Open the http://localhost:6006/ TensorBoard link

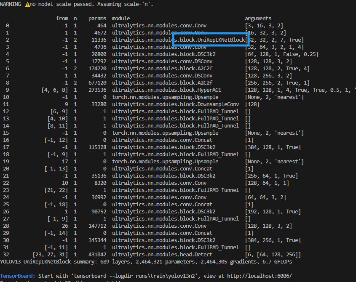pyautogui.click(x=260, y=276)
